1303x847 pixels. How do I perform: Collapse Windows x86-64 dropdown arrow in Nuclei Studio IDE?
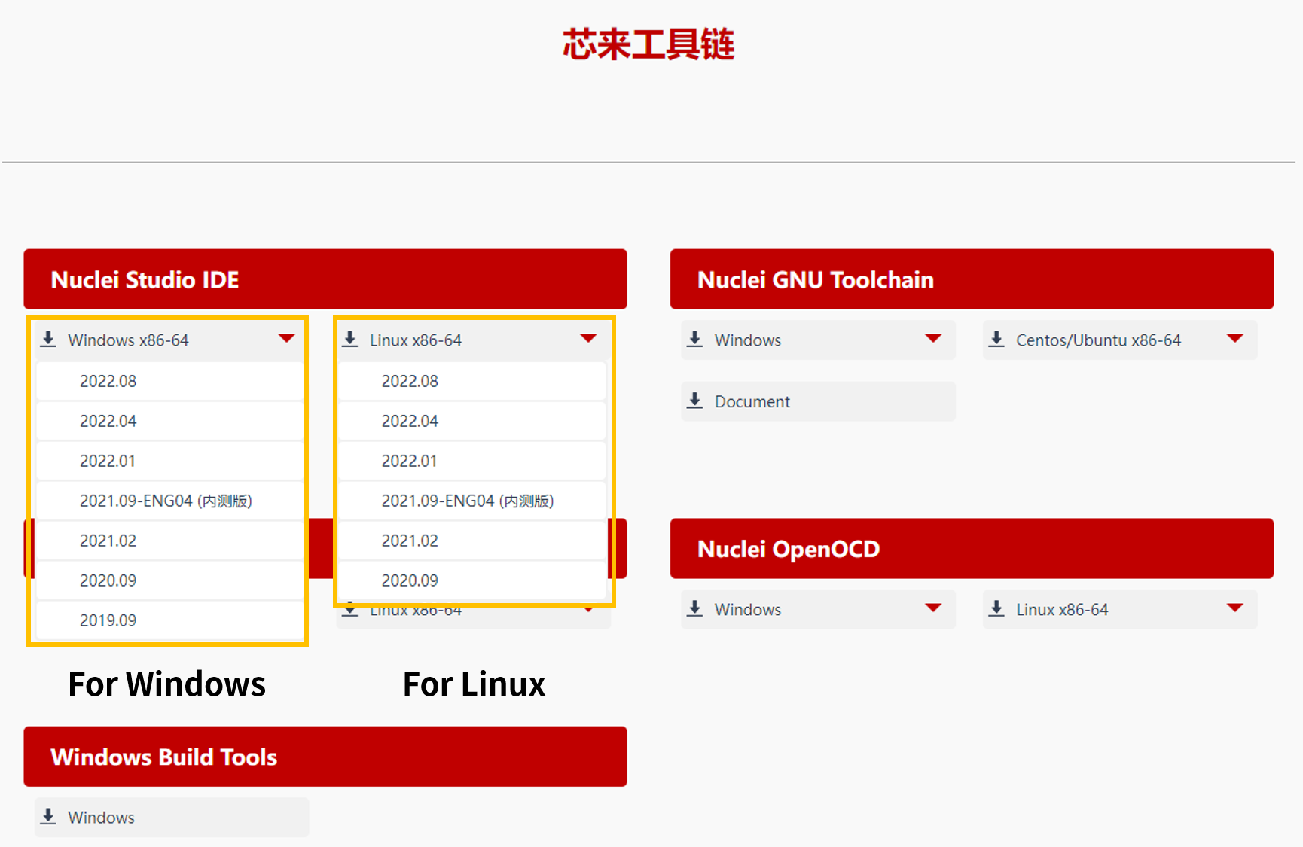coord(286,338)
